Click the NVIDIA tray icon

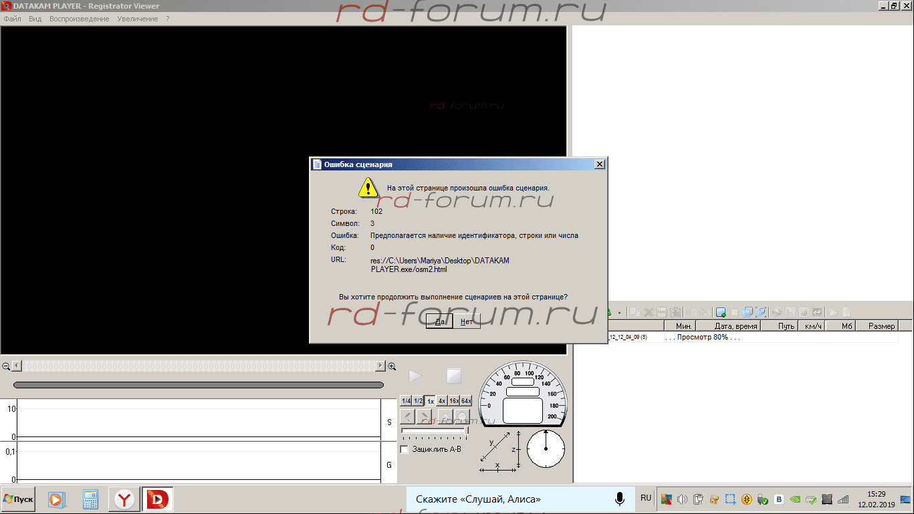pyautogui.click(x=795, y=499)
